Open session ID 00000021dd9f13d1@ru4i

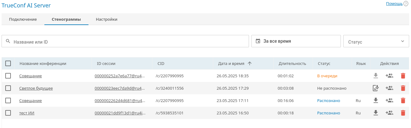(120, 113)
